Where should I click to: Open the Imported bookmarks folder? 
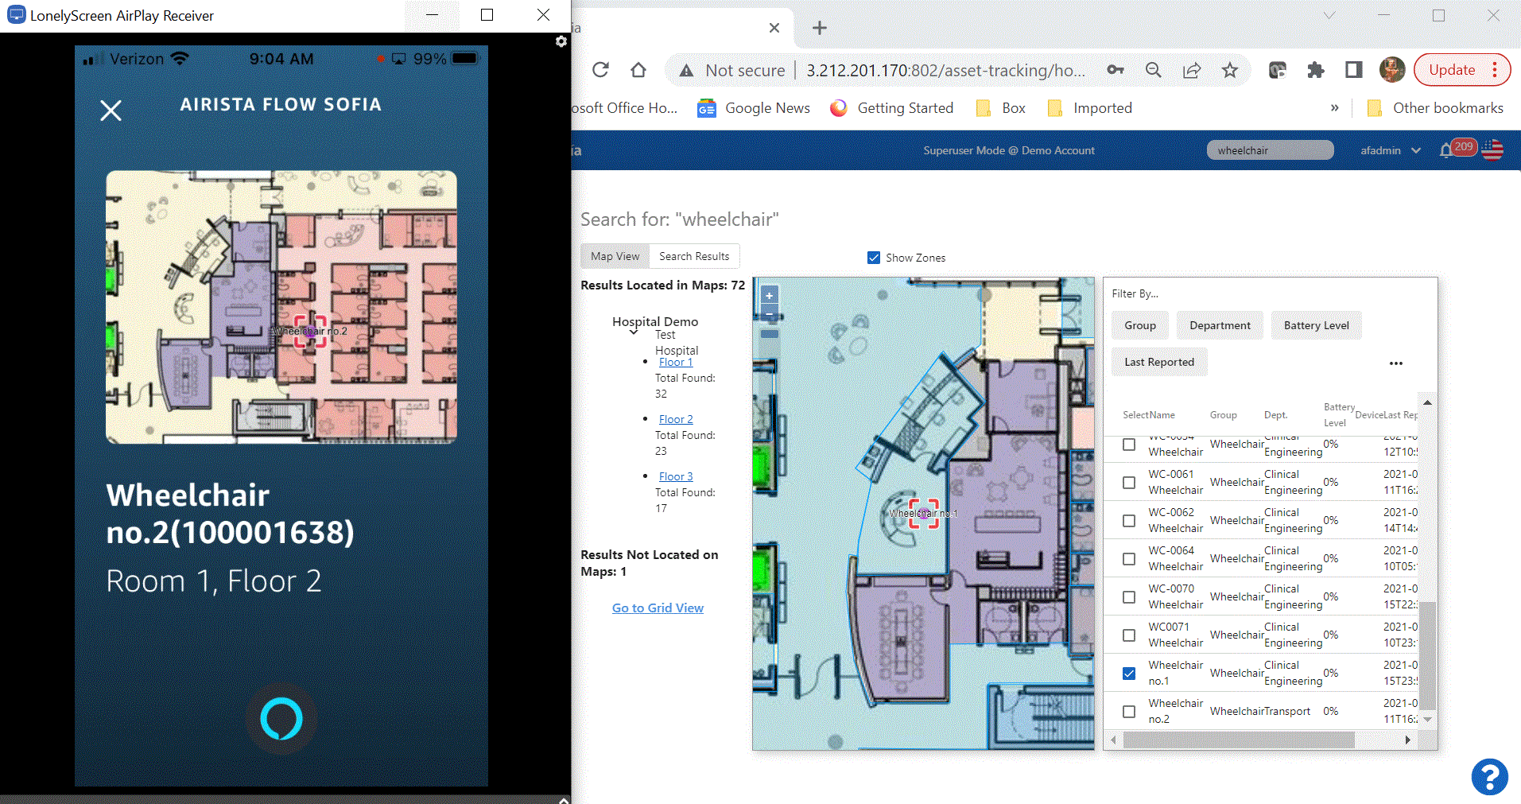1090,108
